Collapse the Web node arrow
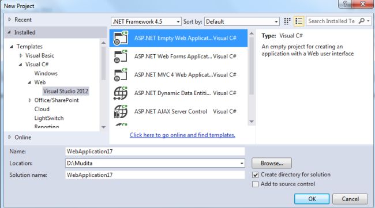Image resolution: width=375 pixels, height=208 pixels. [29, 82]
